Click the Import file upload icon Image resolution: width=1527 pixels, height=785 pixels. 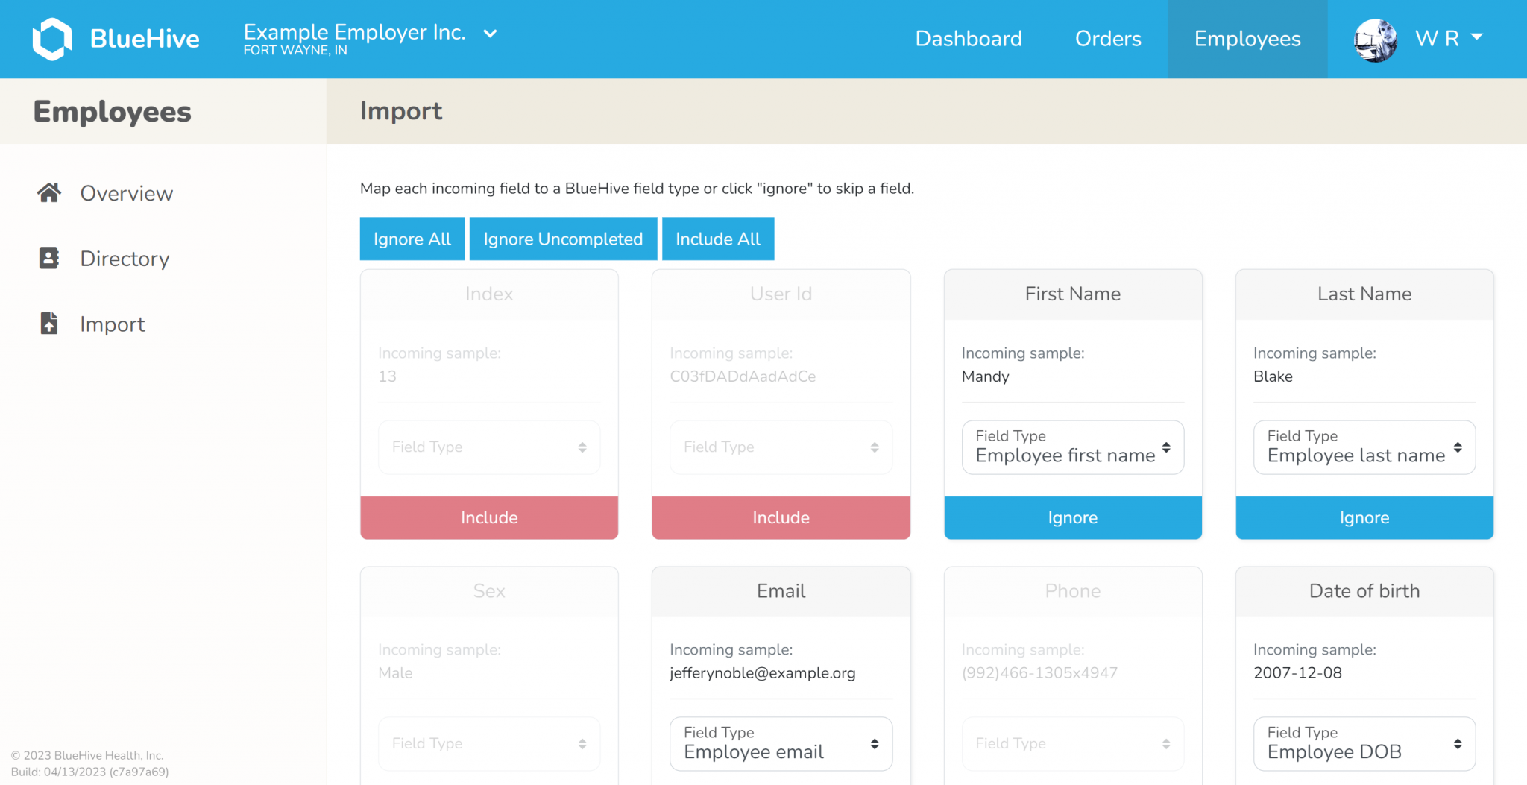[49, 324]
